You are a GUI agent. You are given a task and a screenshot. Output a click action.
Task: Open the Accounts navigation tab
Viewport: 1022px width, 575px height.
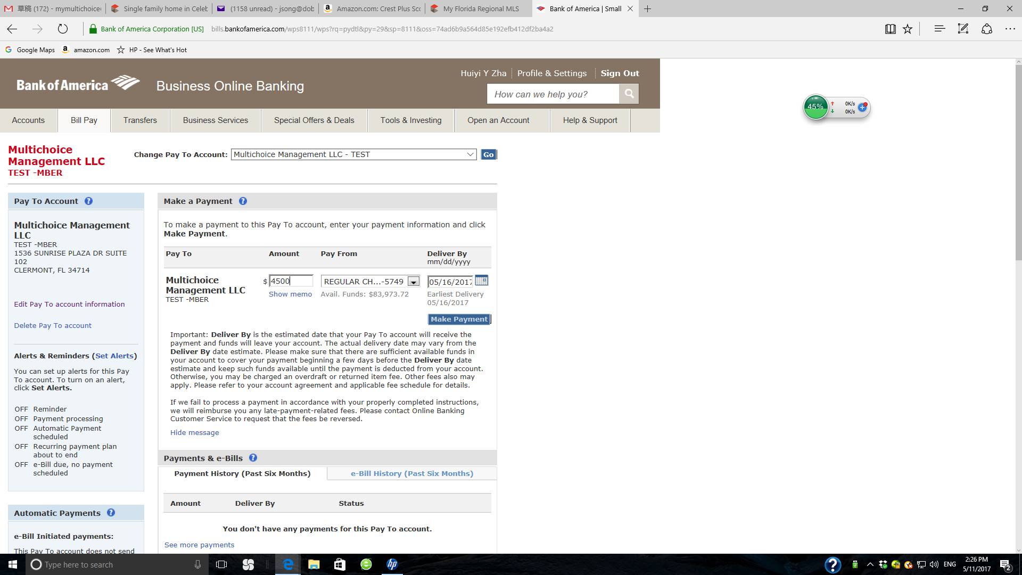point(28,120)
